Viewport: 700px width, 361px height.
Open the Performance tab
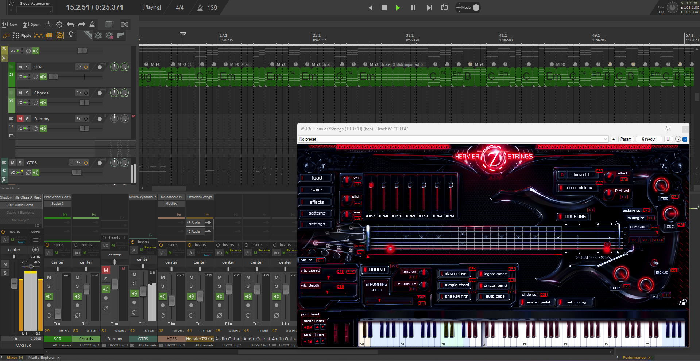tap(634, 358)
